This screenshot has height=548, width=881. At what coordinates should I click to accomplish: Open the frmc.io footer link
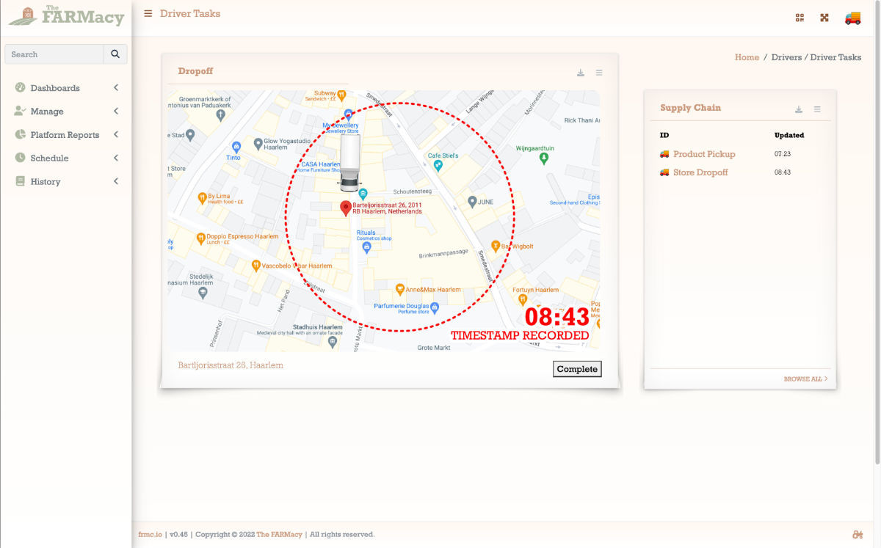point(150,535)
